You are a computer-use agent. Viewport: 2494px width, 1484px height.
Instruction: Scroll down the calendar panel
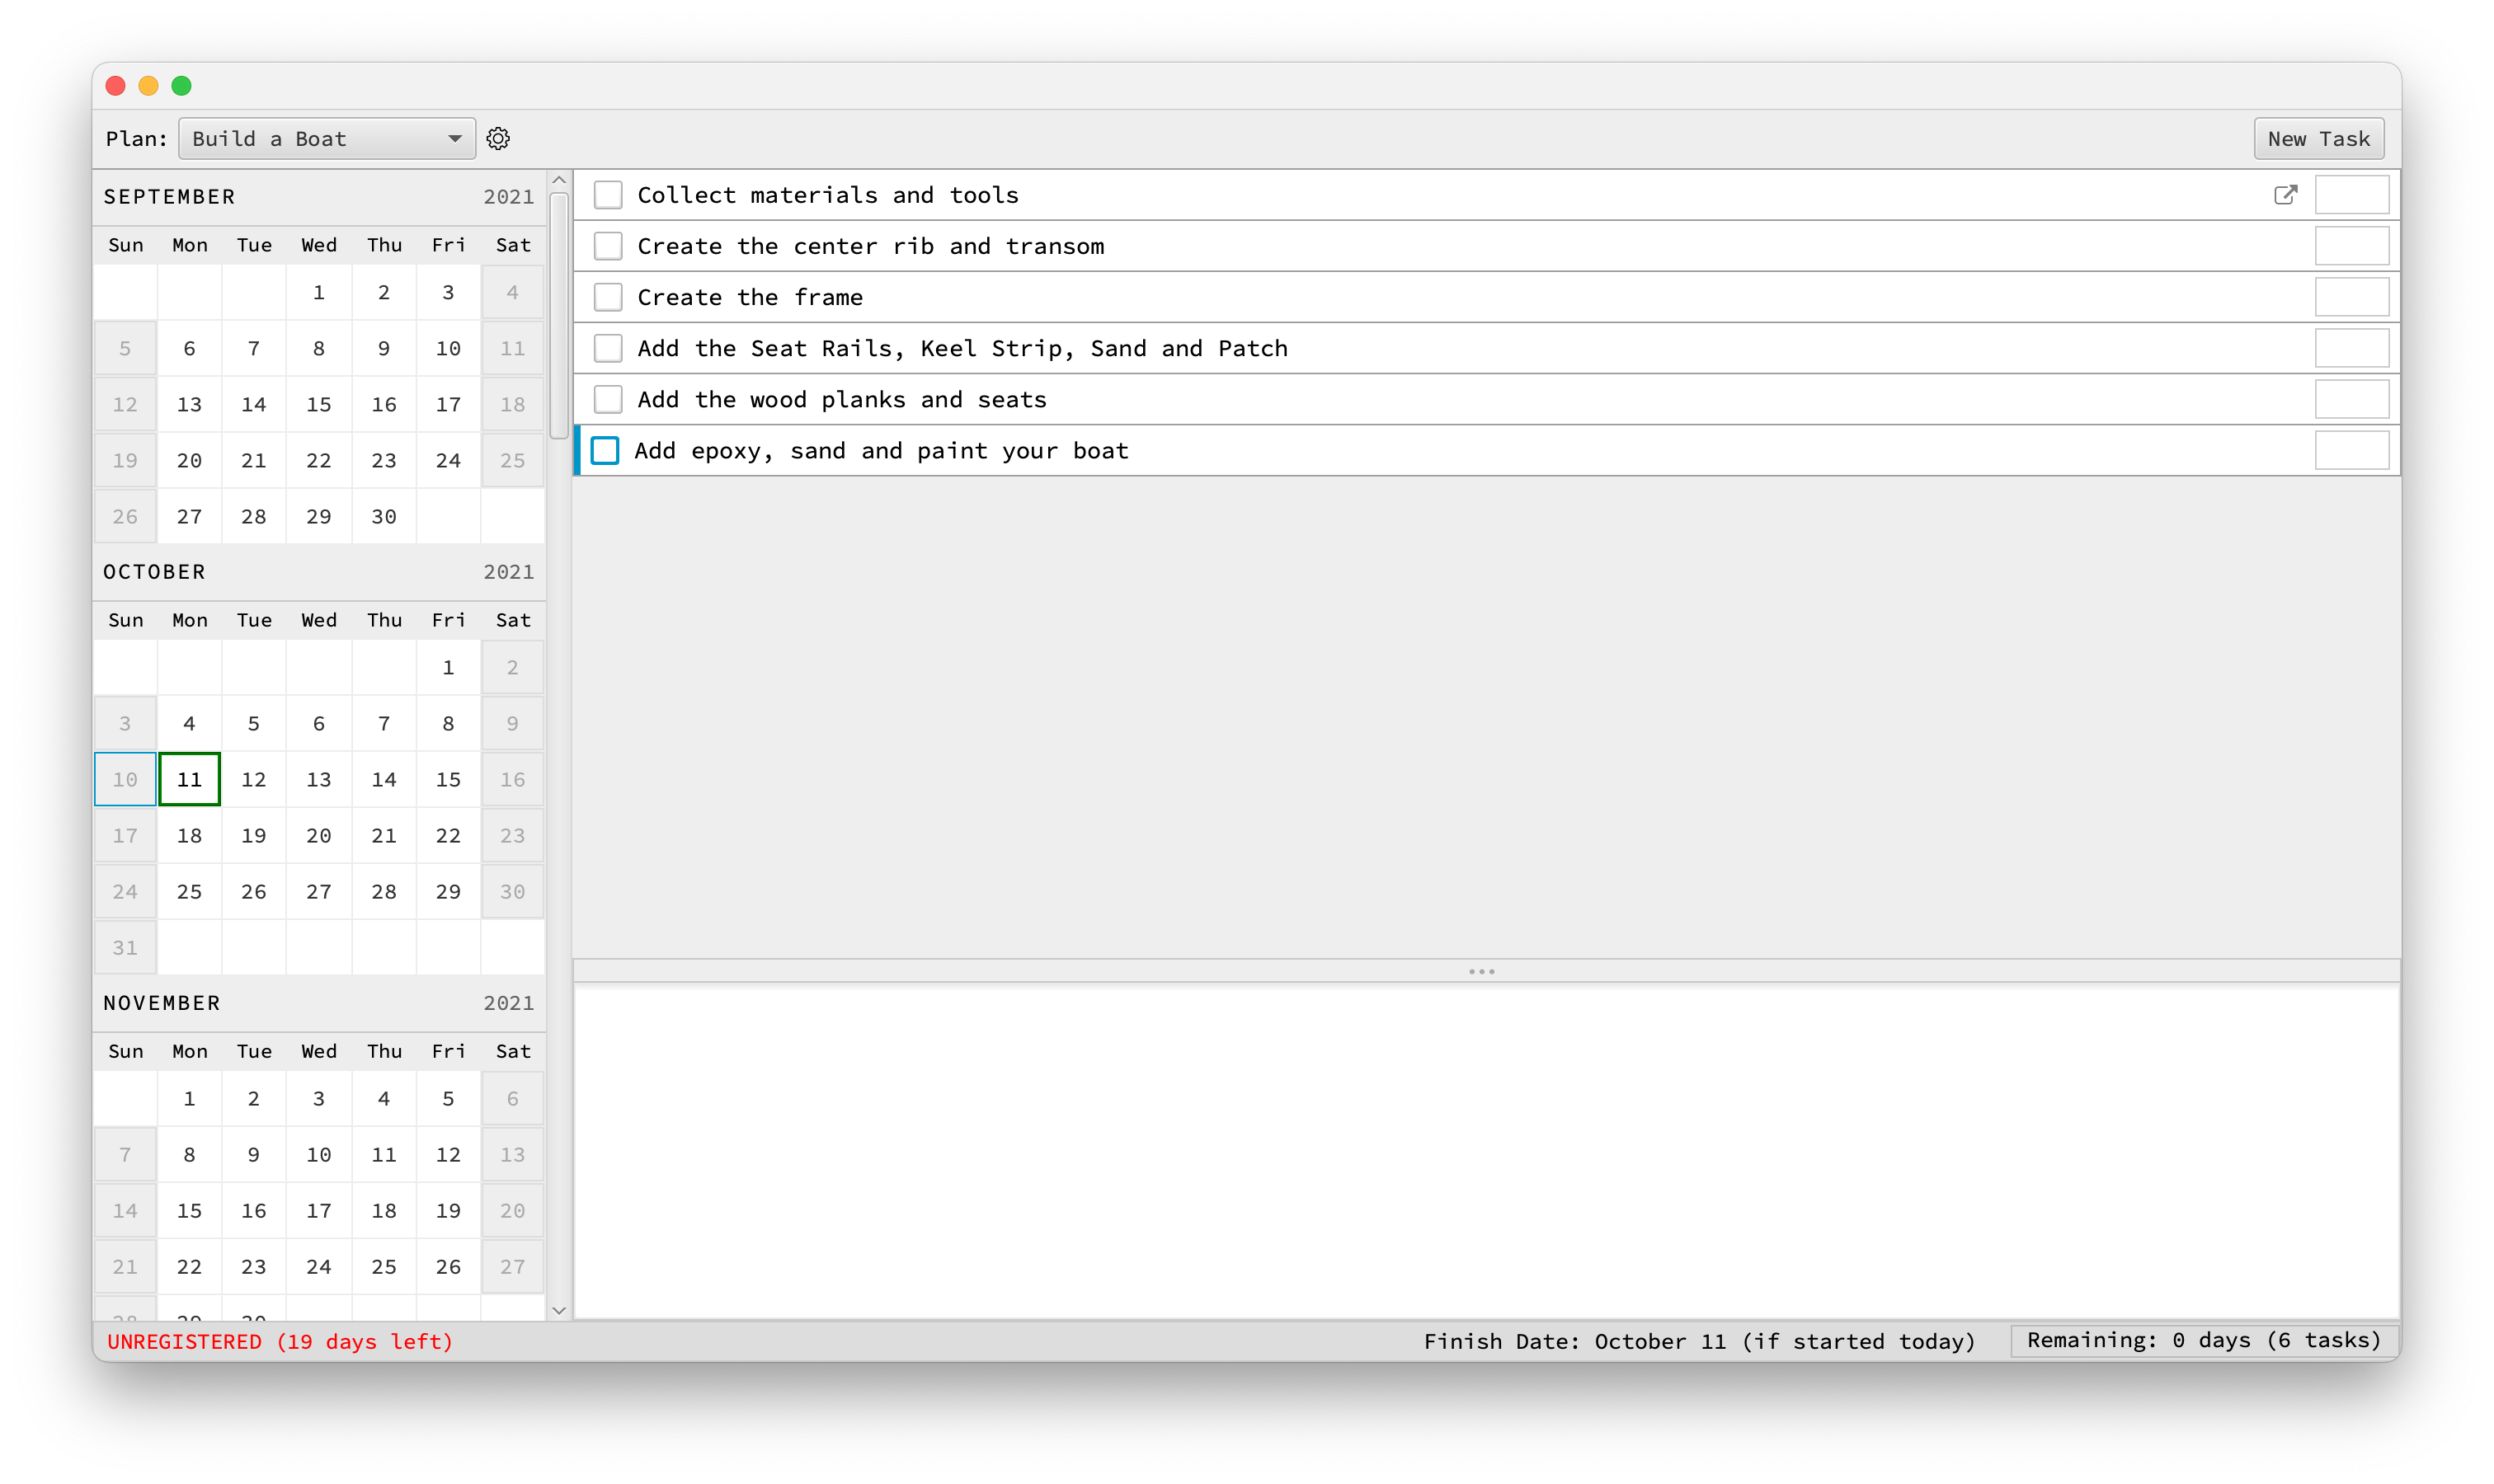point(558,1309)
